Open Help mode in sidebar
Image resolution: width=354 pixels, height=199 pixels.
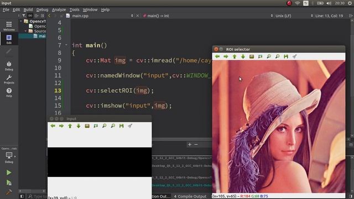[x=9, y=92]
